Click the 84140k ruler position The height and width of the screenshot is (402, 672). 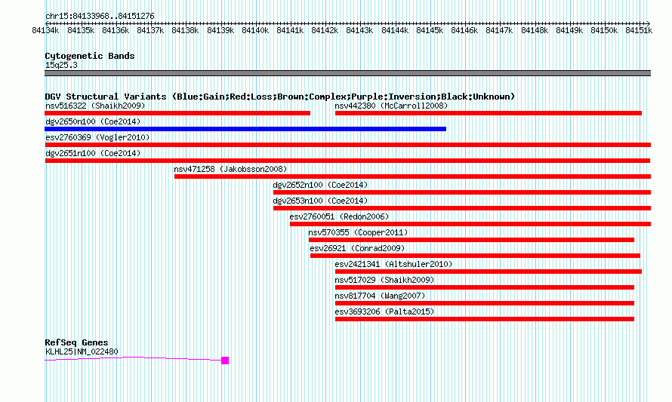pos(255,30)
